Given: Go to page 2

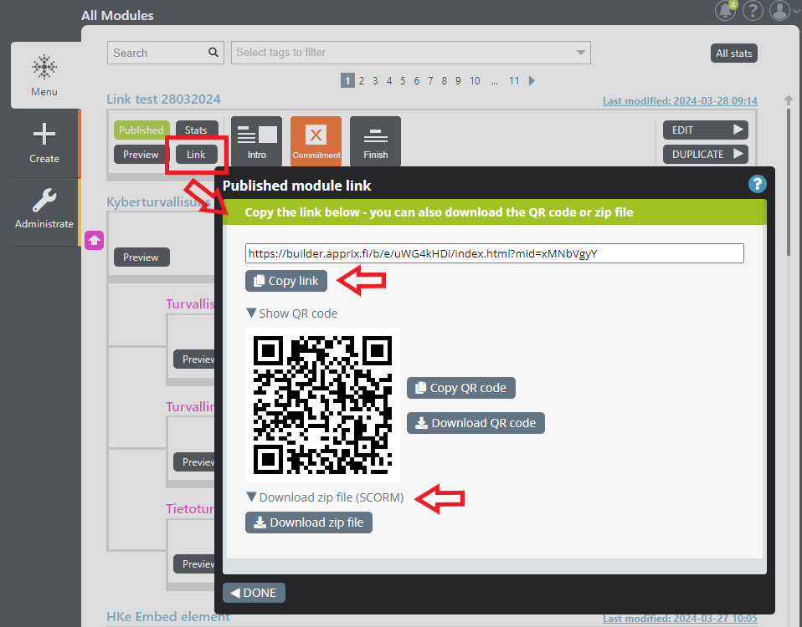Looking at the screenshot, I should pyautogui.click(x=362, y=80).
